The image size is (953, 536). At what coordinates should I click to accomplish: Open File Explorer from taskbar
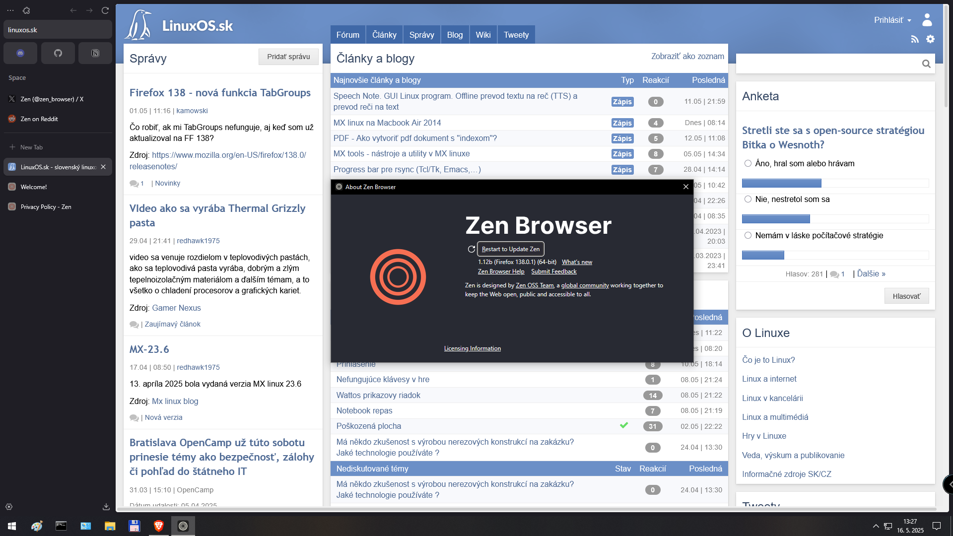pyautogui.click(x=110, y=526)
